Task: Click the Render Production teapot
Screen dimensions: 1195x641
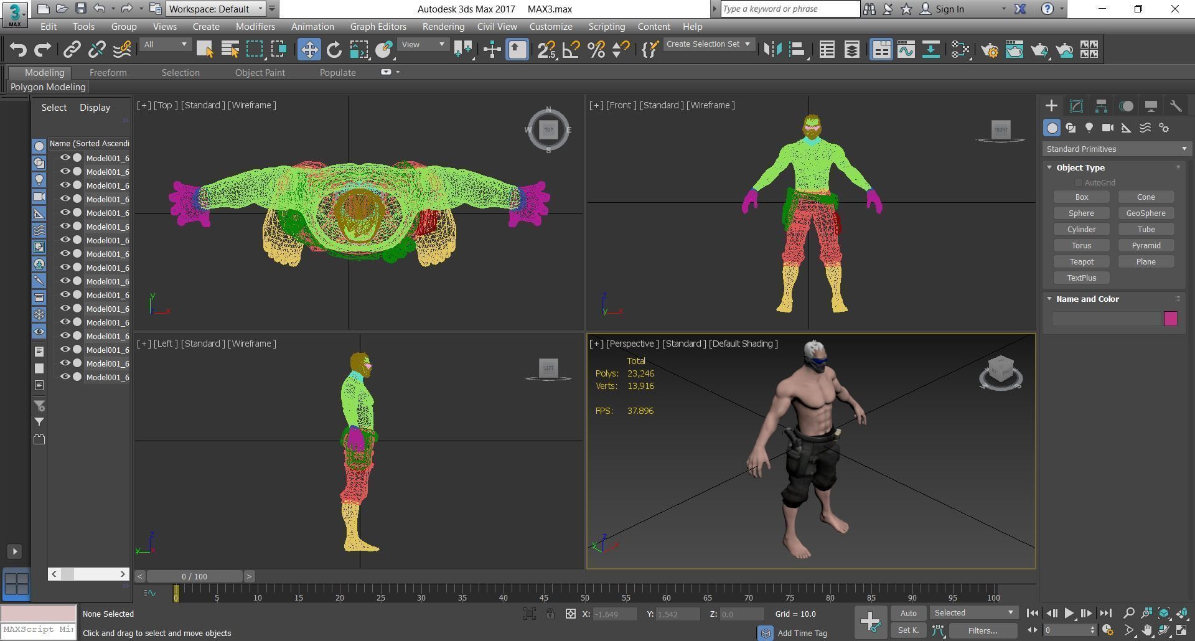Action: click(1039, 50)
